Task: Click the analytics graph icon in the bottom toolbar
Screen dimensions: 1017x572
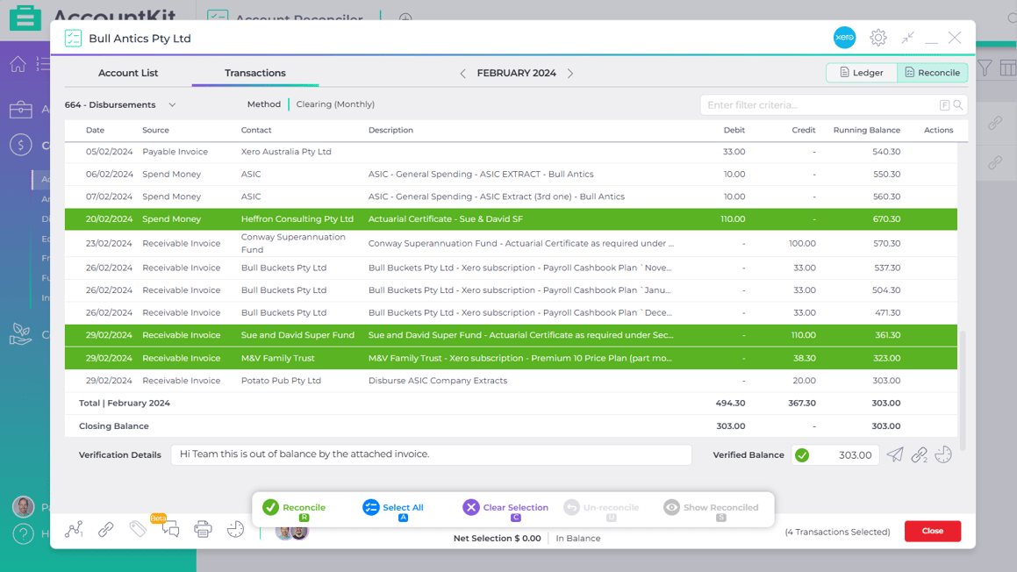Action: 74,530
